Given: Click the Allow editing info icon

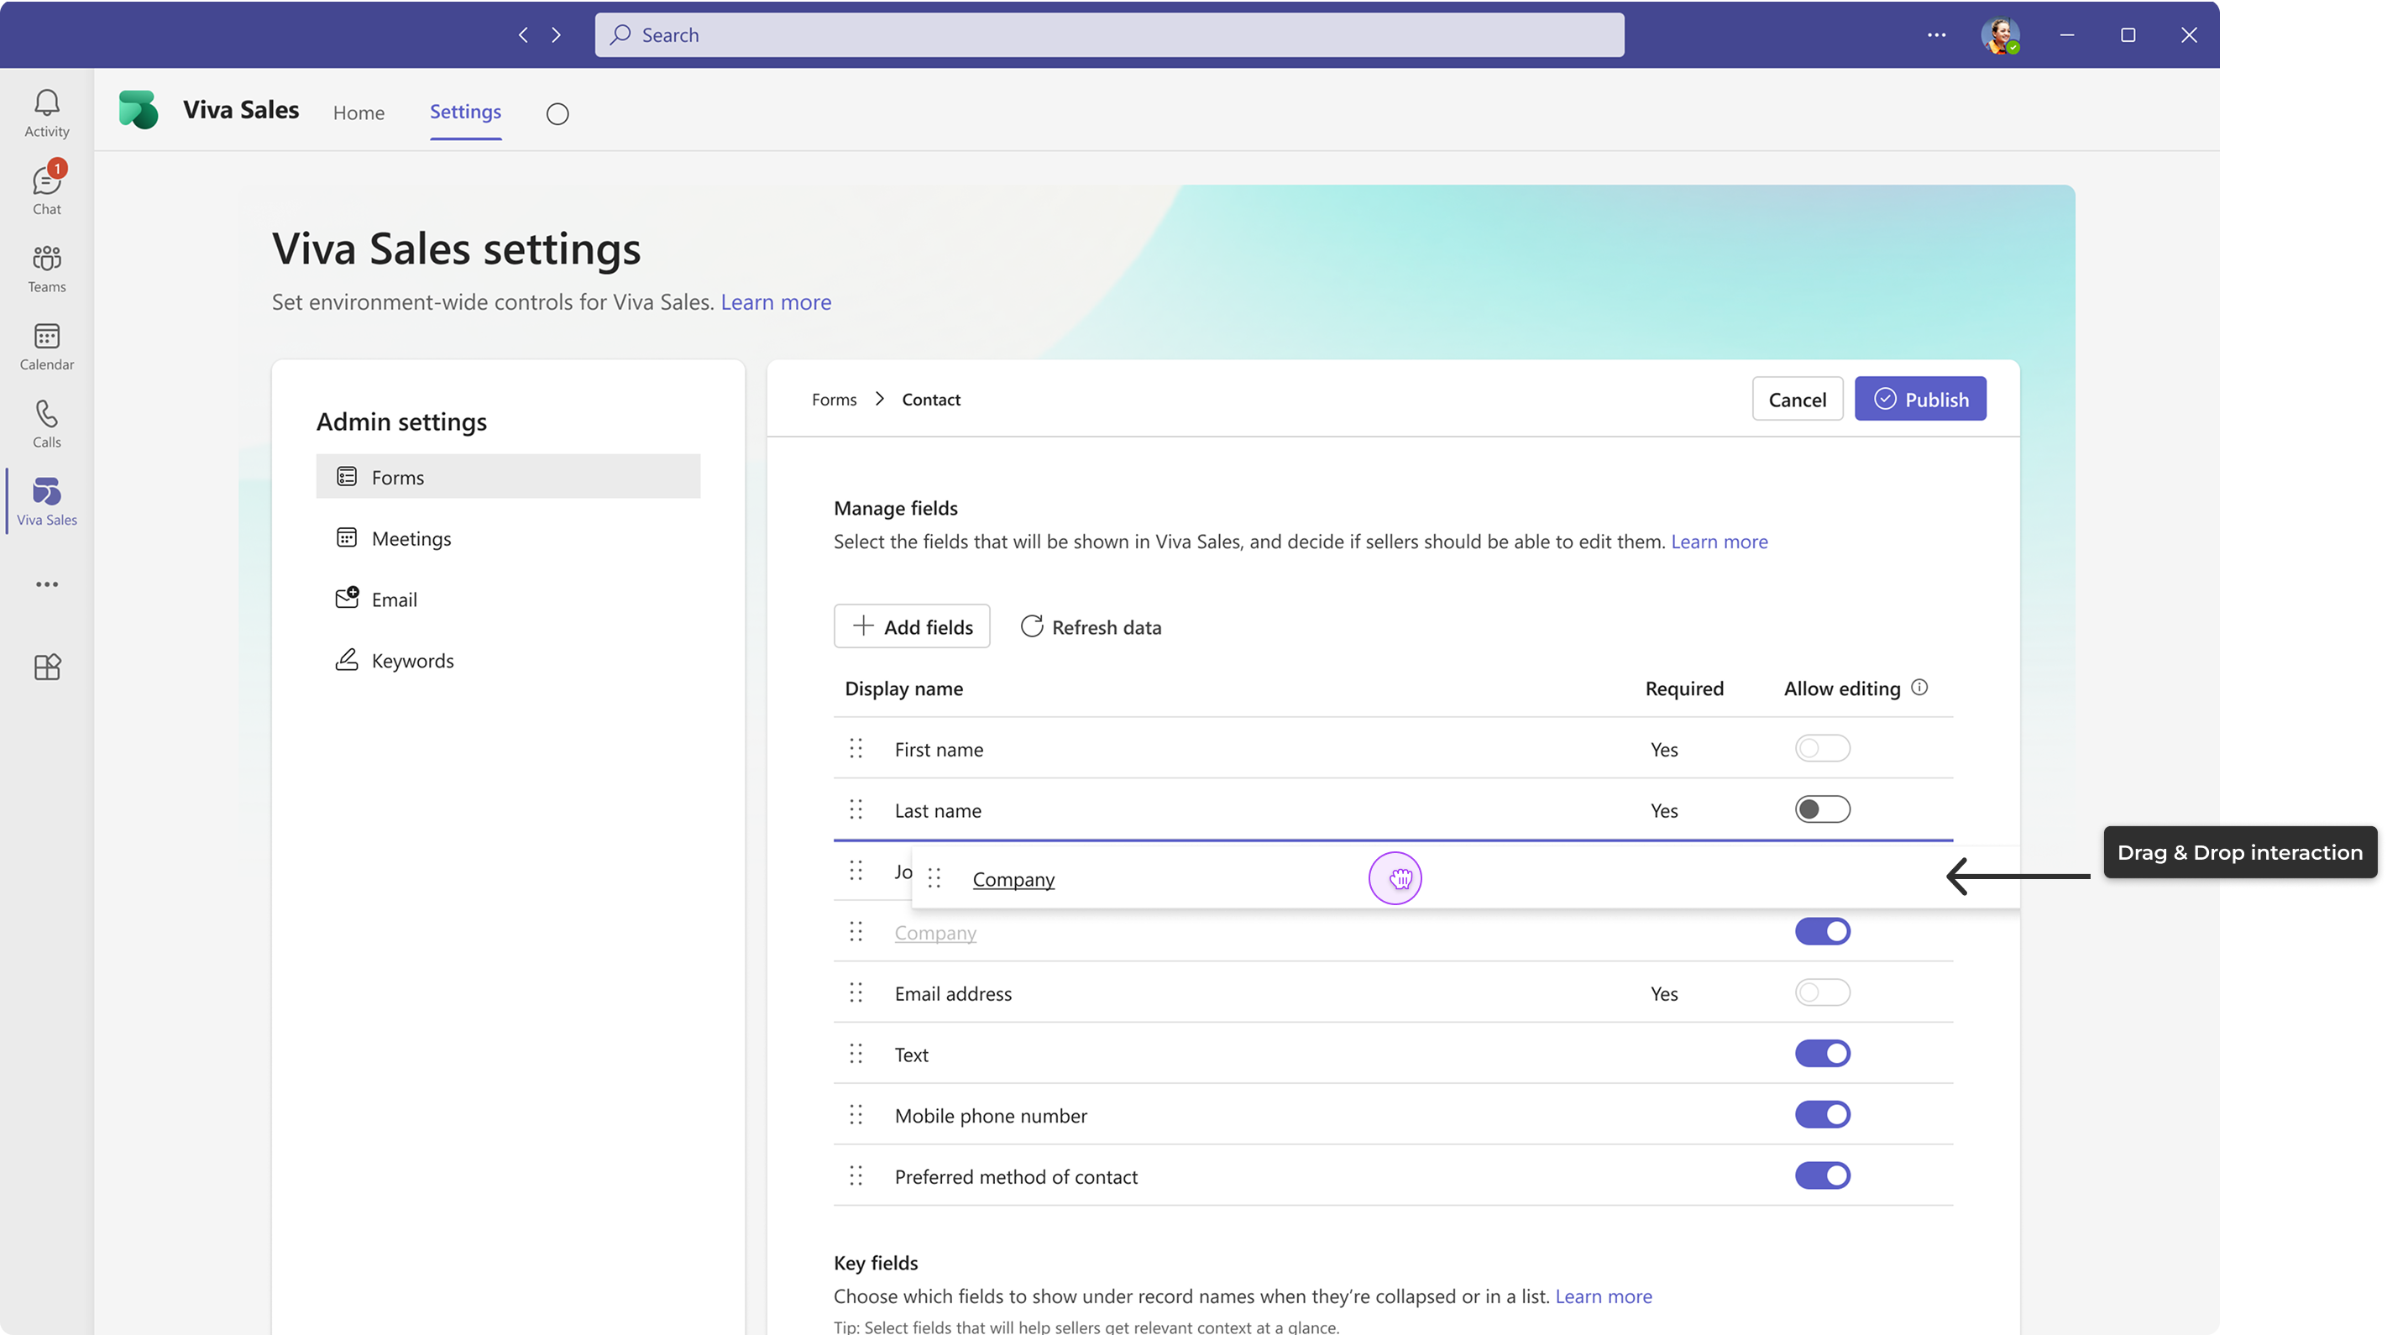Looking at the screenshot, I should click(1920, 688).
